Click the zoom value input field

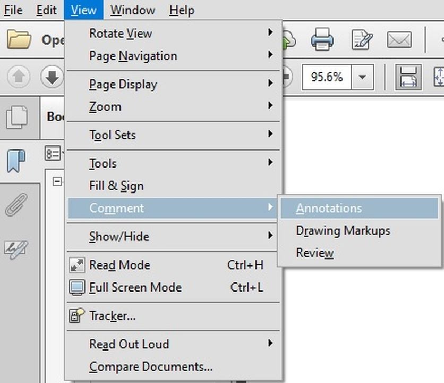click(x=326, y=78)
